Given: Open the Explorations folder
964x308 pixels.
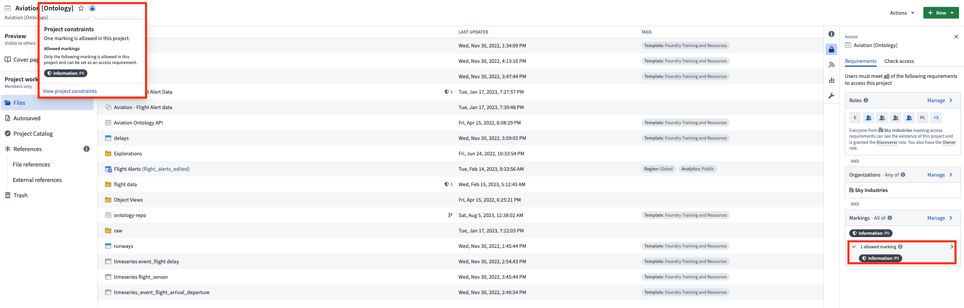Looking at the screenshot, I should (128, 153).
